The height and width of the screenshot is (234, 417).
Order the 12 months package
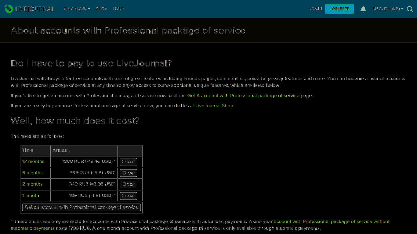[128, 162]
